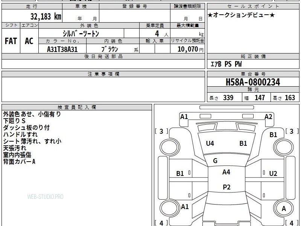Click the ★オークションデビュー★ sales note
The height and width of the screenshot is (226, 301).
click(x=241, y=15)
